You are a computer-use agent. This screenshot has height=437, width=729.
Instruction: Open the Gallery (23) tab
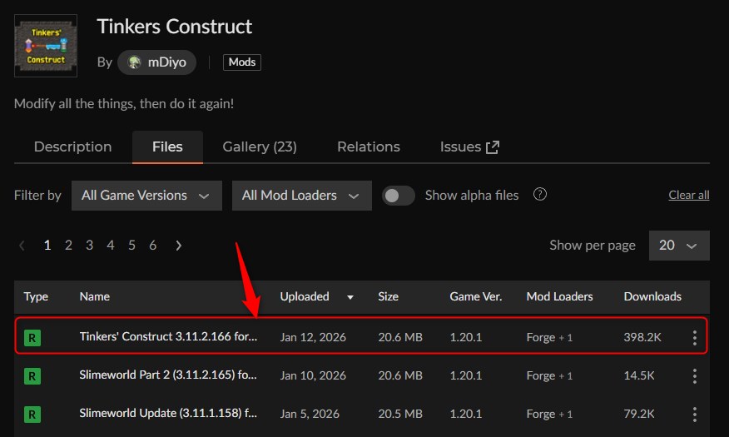click(260, 146)
